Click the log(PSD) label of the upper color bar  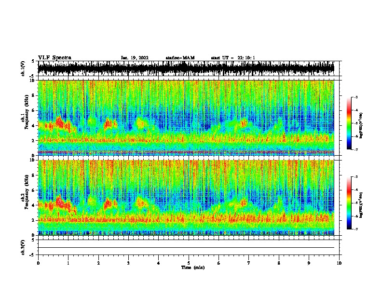click(x=361, y=126)
